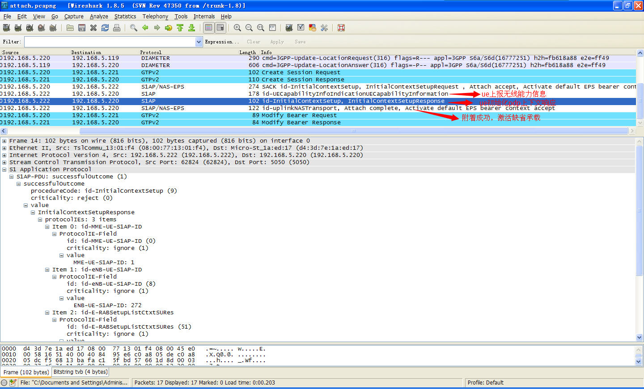Screen dimensions: 644x389
Task: Open the Internals menu
Action: click(204, 17)
